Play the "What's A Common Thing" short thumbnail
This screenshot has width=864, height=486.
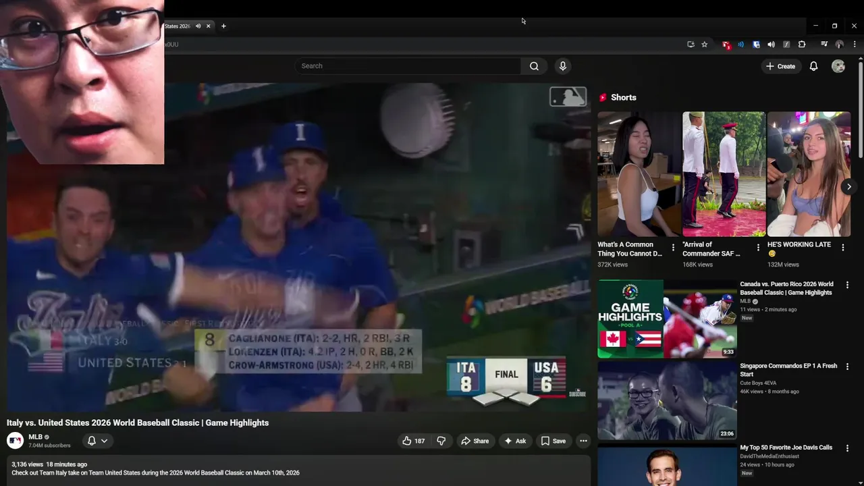[639, 174]
